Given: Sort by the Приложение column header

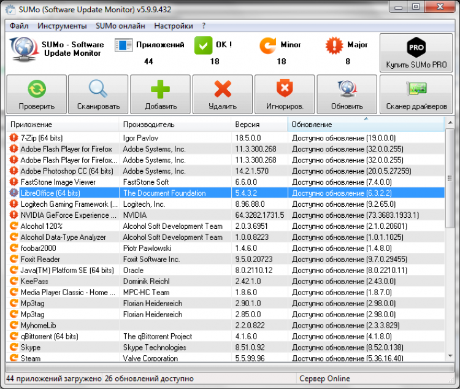Looking at the screenshot, I should (63, 125).
